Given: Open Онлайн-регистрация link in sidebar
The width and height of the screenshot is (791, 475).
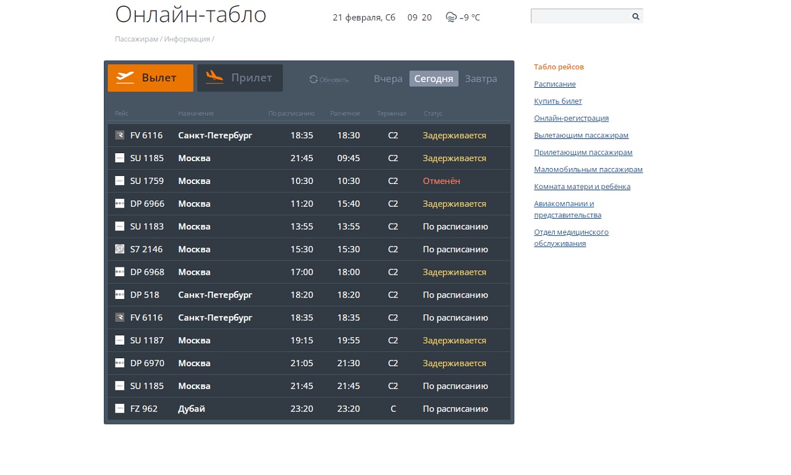Looking at the screenshot, I should (571, 118).
